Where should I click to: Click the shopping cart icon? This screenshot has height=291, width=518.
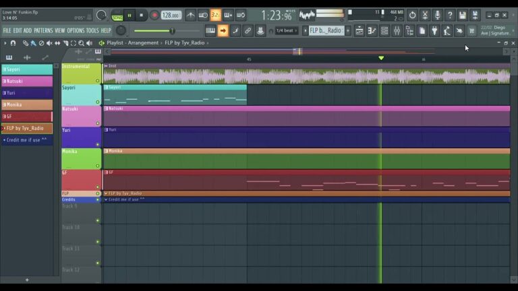(471, 31)
